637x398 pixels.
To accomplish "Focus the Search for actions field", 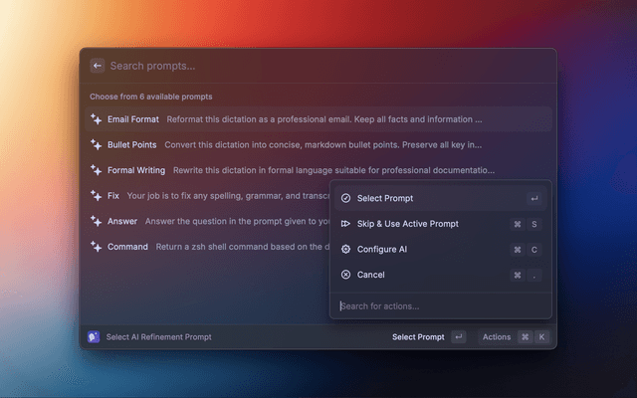I will coord(438,306).
